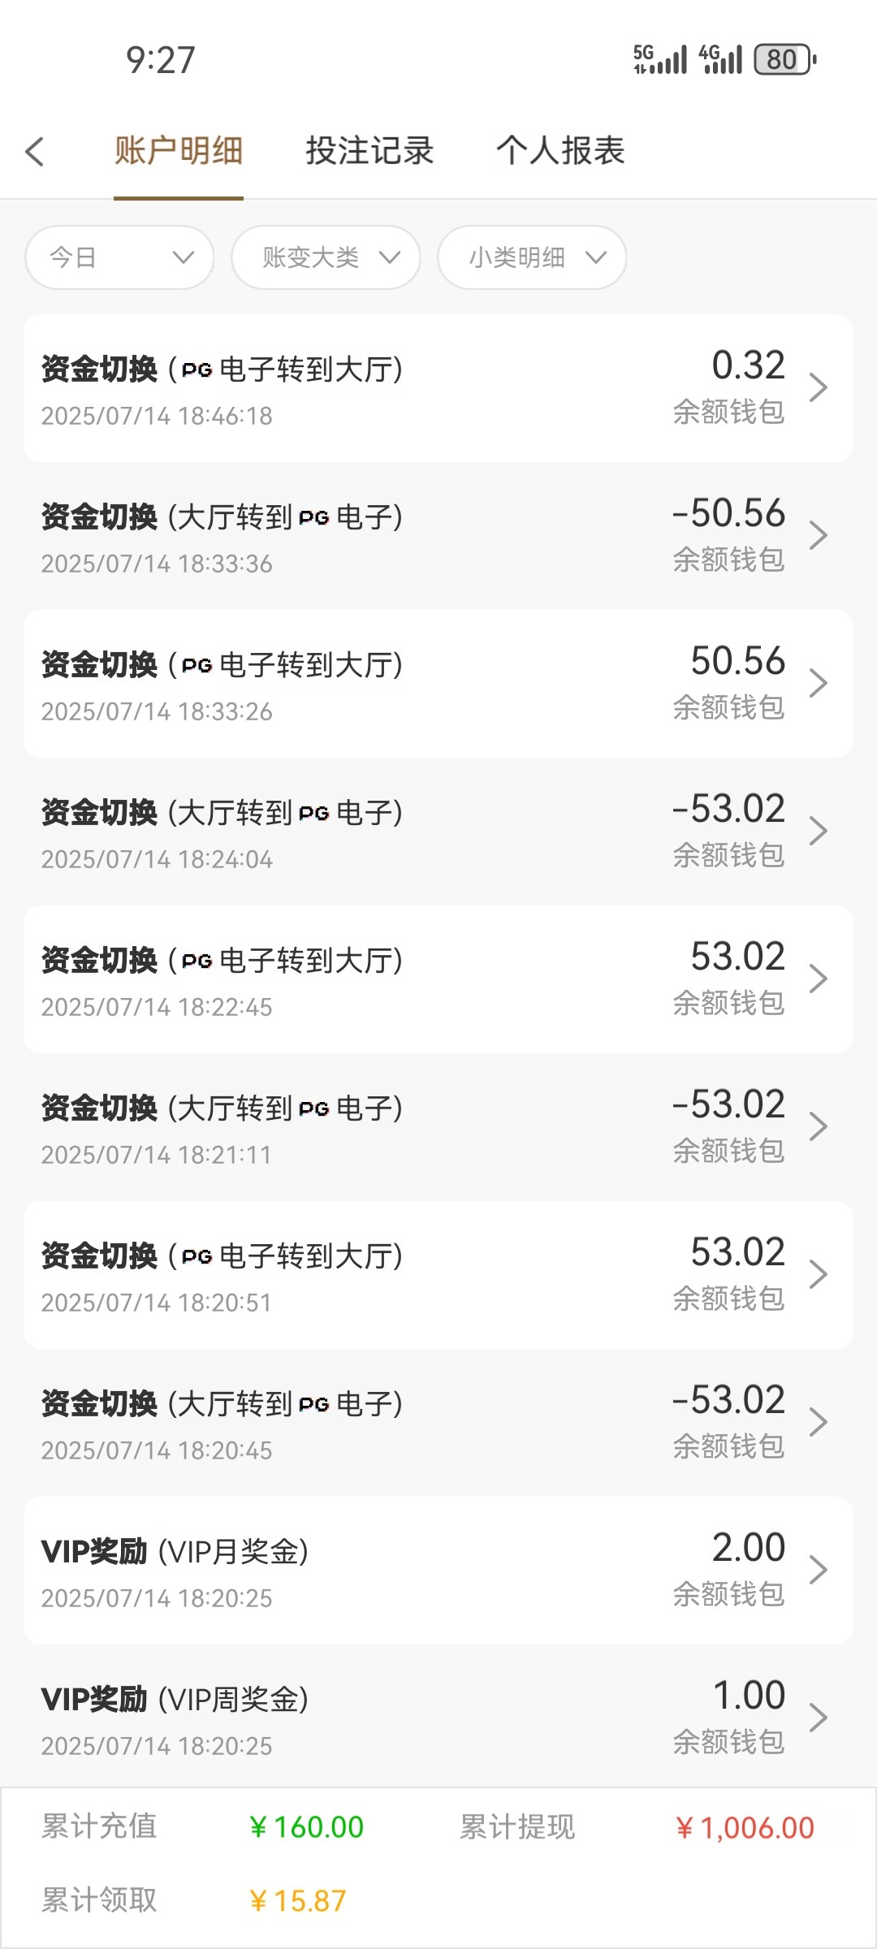Expand the 小类明细 filter dropdown

click(x=532, y=257)
